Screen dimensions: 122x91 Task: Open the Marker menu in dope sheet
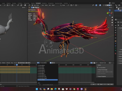(x=4, y=63)
